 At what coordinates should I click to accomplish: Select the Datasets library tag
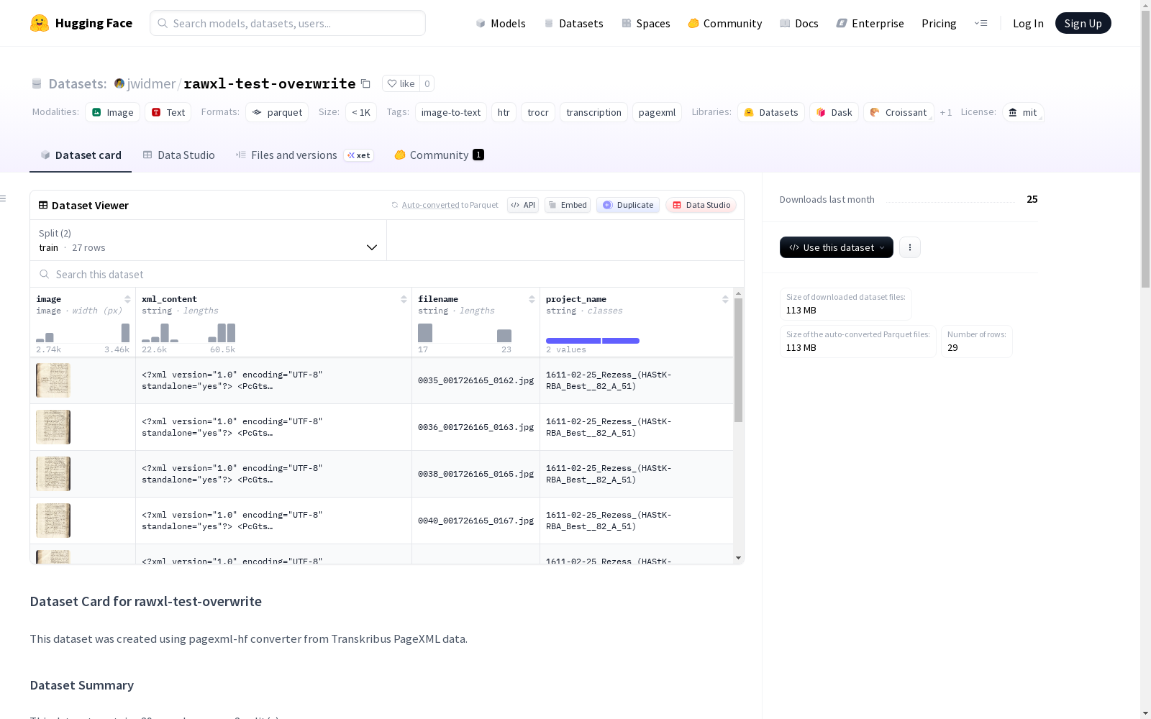coord(771,112)
